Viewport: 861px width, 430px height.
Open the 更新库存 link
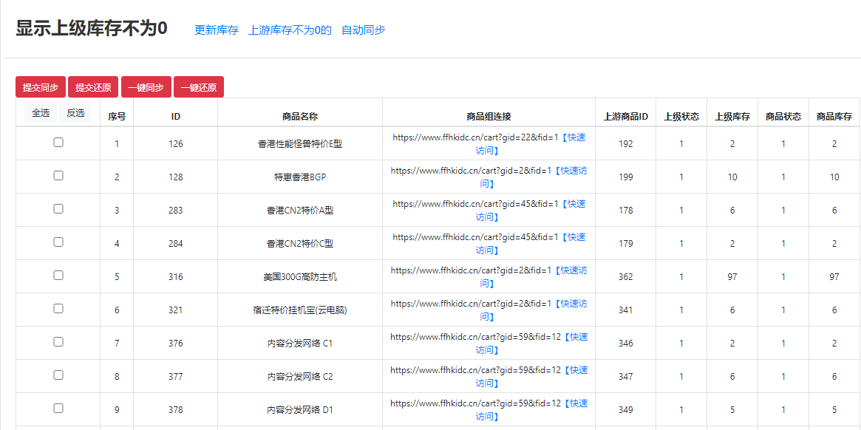[x=217, y=30]
